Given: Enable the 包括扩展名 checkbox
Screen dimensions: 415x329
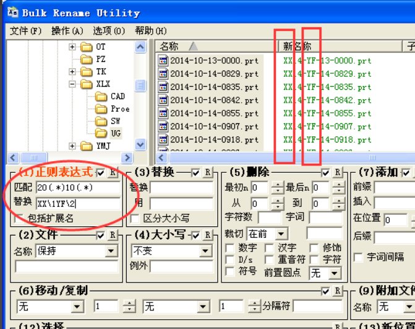Looking at the screenshot, I should (x=20, y=219).
